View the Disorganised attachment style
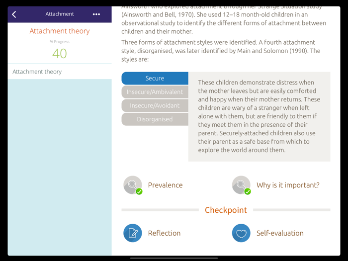This screenshot has width=348, height=261. coord(155,119)
